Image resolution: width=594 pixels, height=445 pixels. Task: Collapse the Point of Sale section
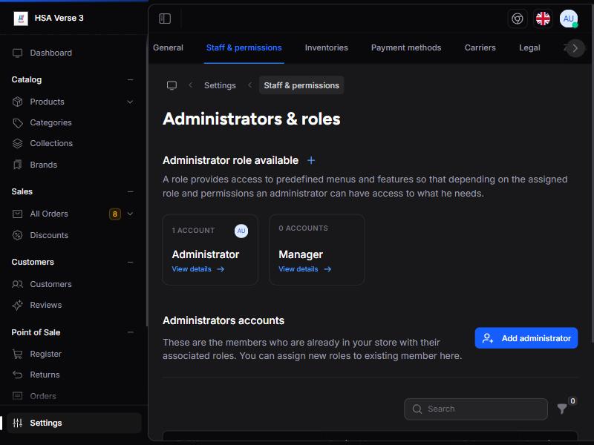[131, 332]
